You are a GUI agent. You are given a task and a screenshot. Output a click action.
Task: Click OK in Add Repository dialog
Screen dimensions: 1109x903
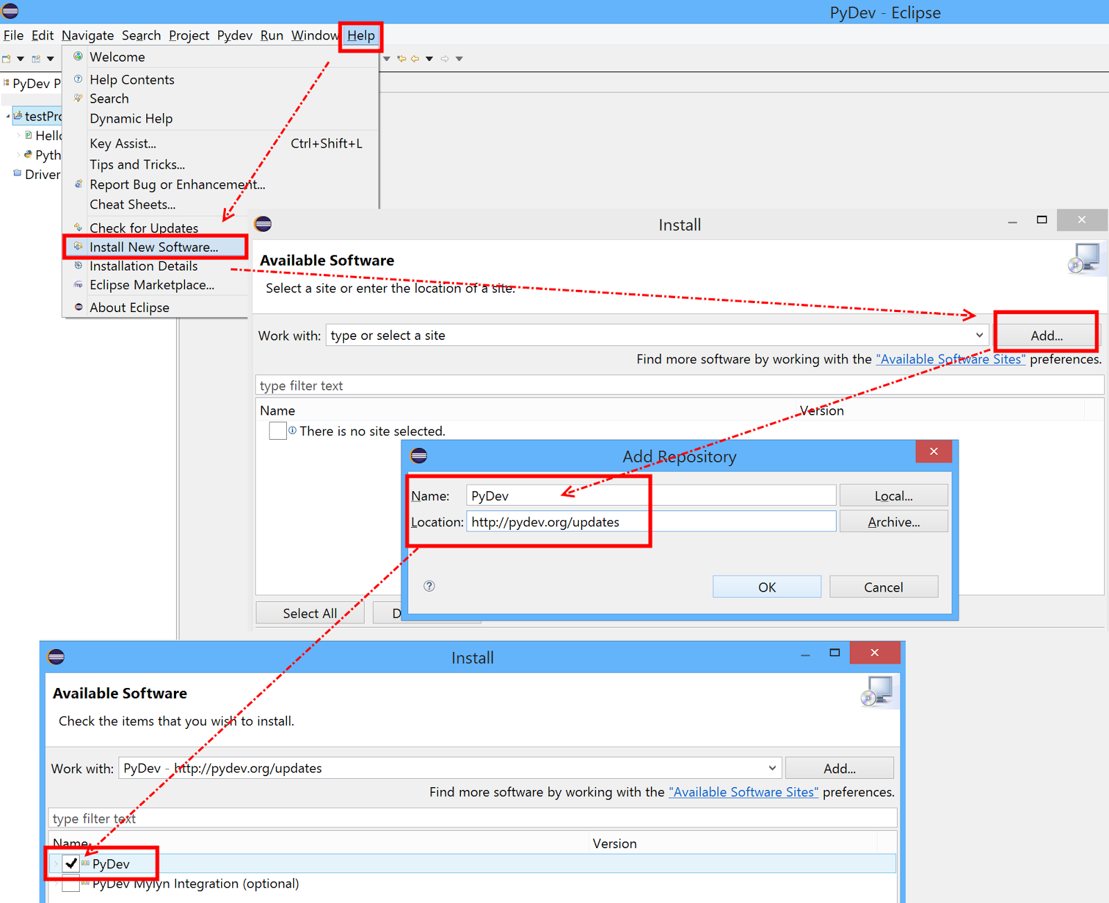[767, 587]
